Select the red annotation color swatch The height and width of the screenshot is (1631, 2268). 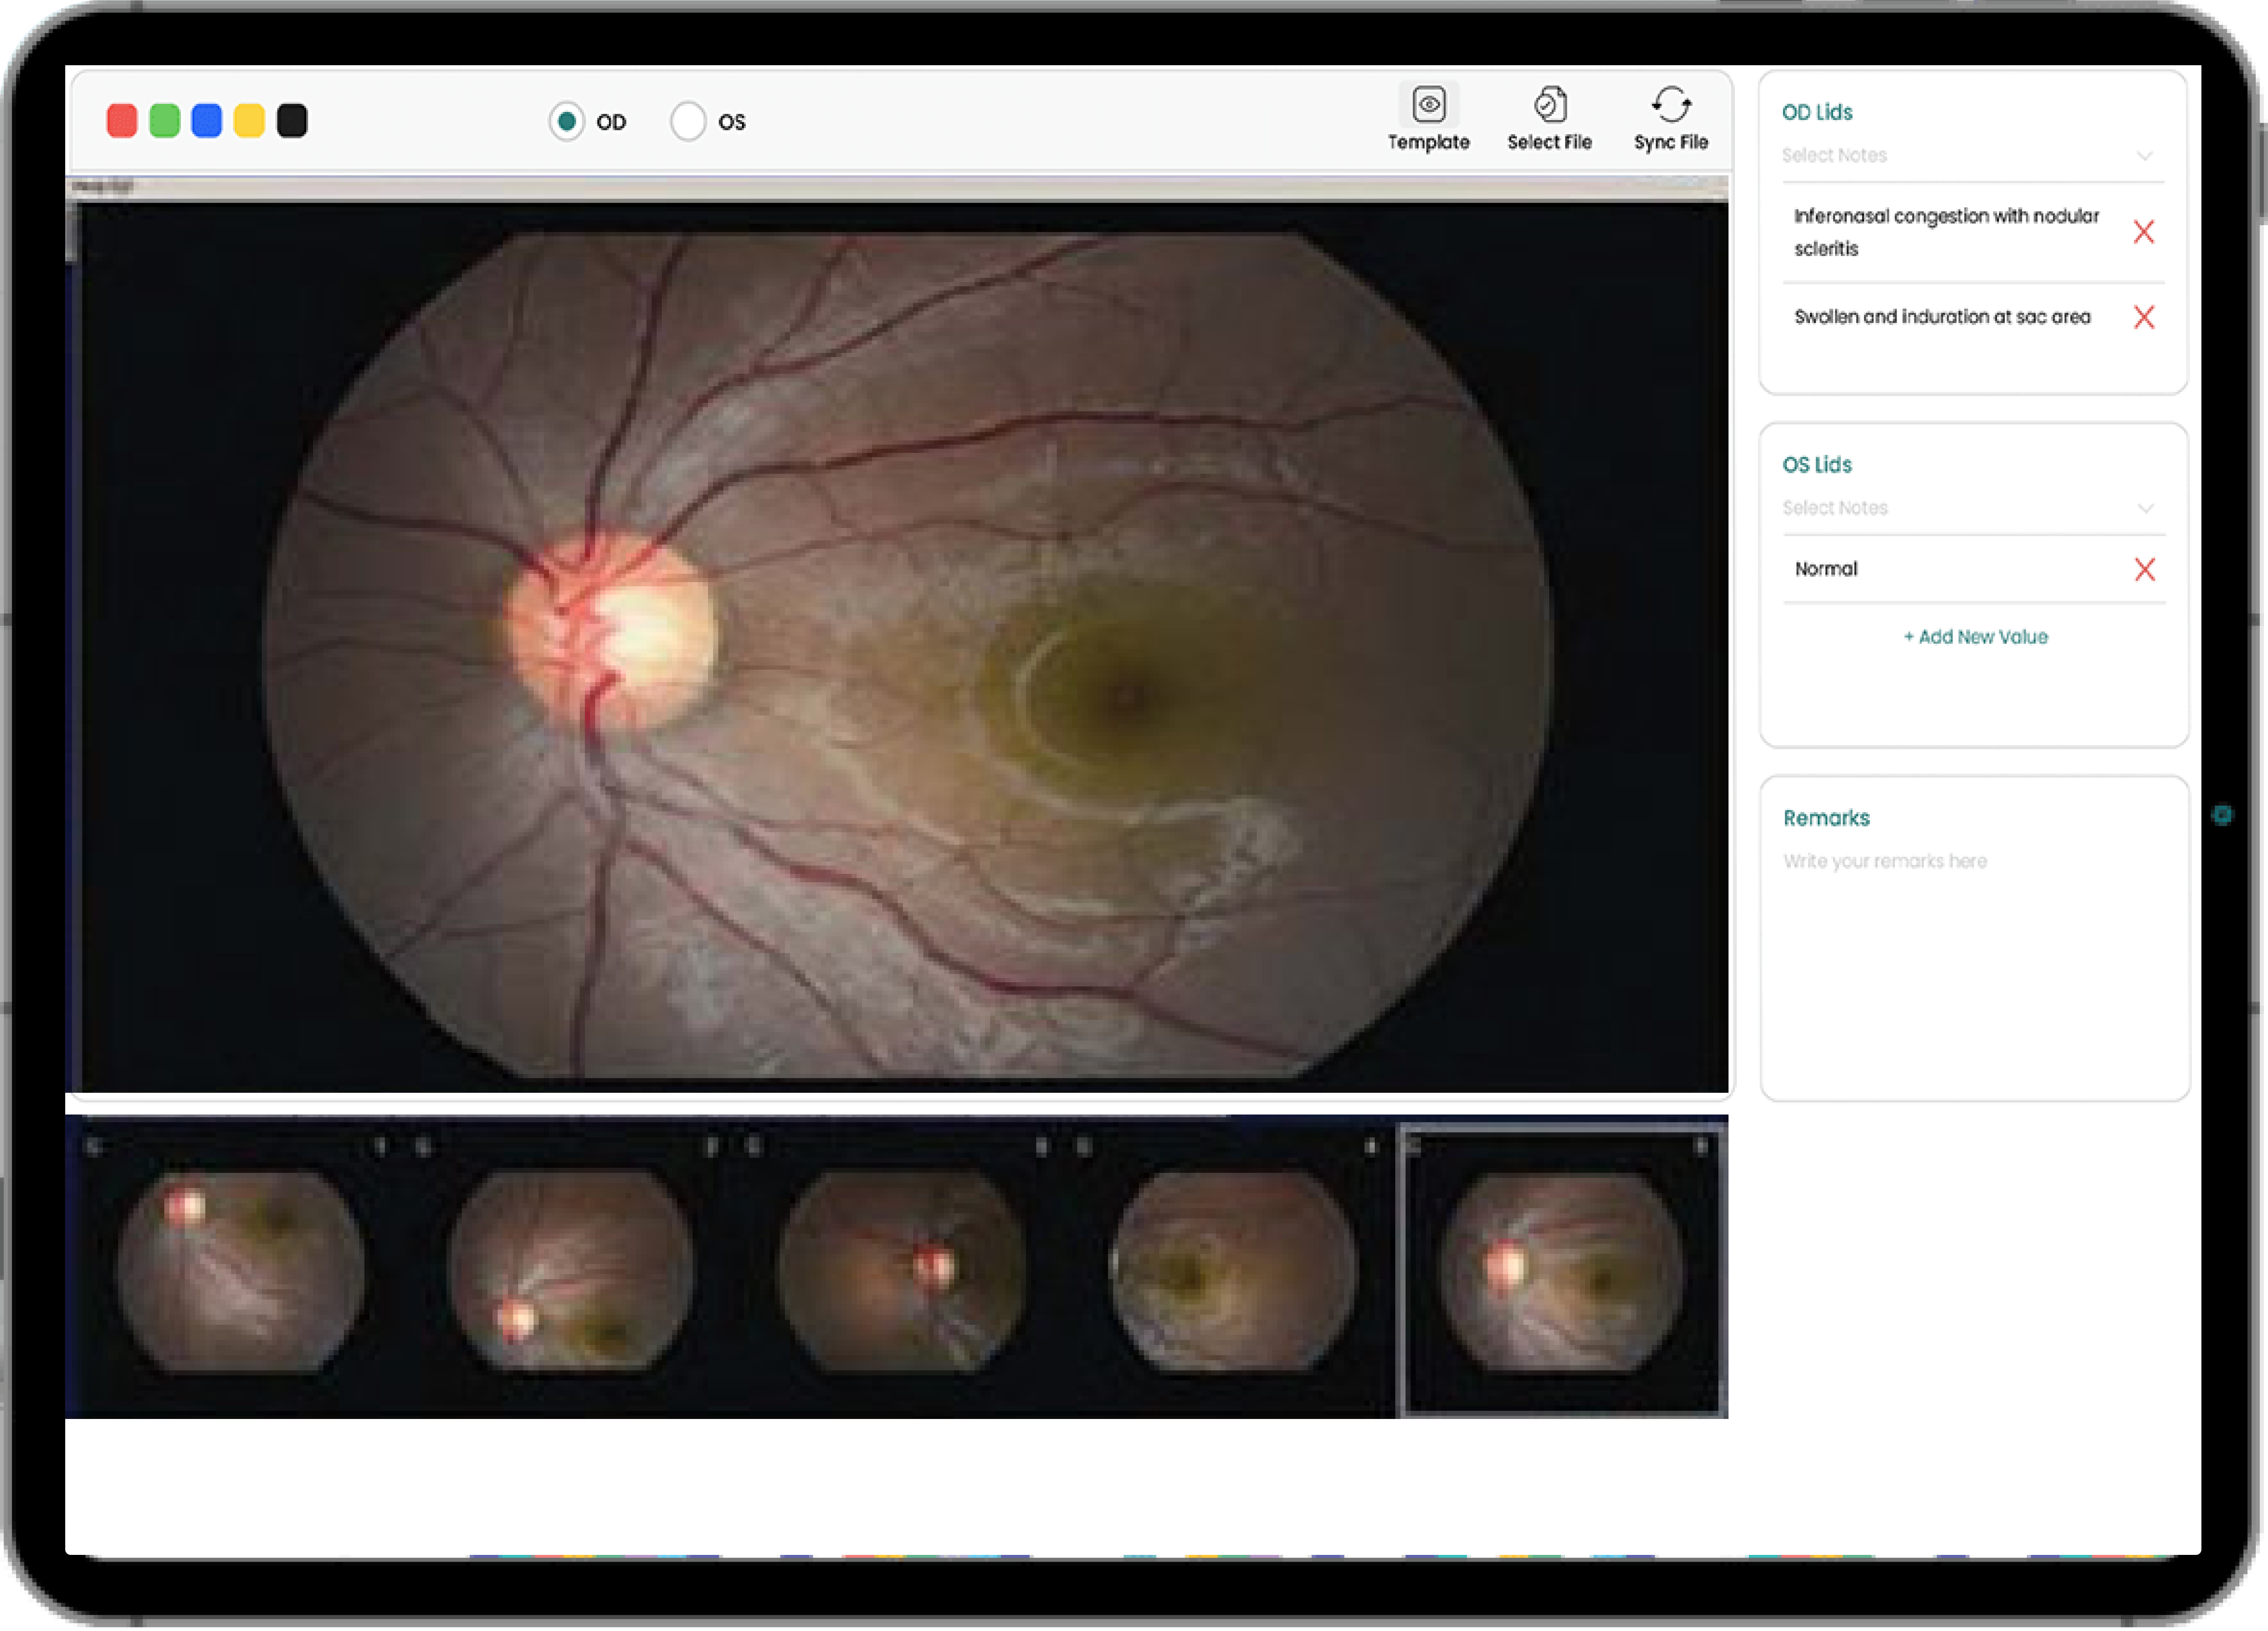[x=121, y=120]
